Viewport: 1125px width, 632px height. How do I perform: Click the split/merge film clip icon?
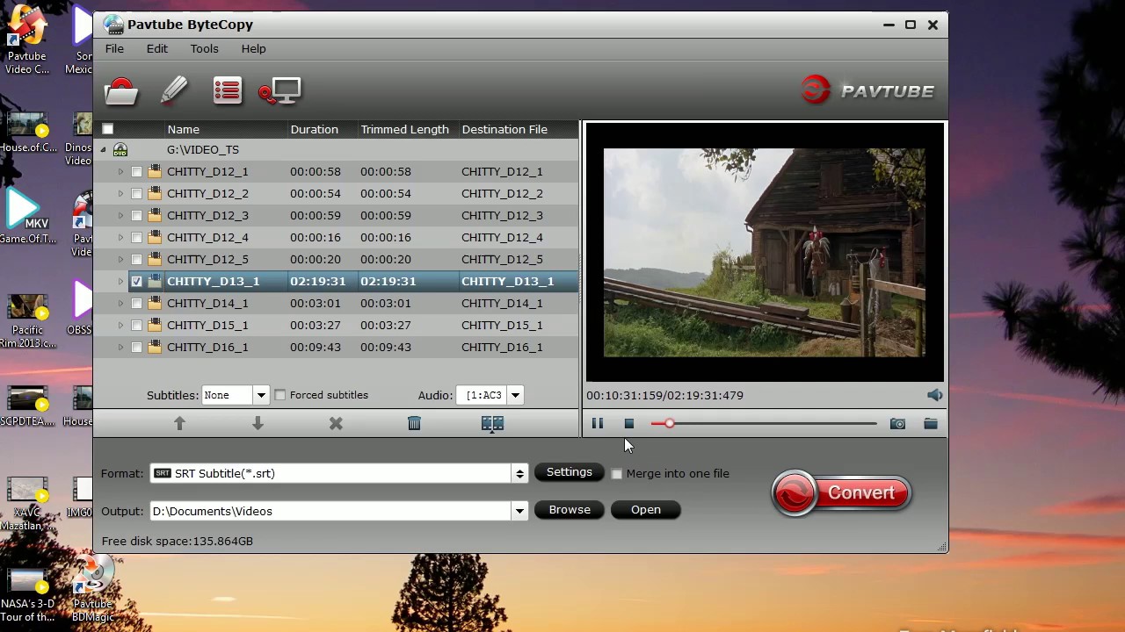coord(492,423)
